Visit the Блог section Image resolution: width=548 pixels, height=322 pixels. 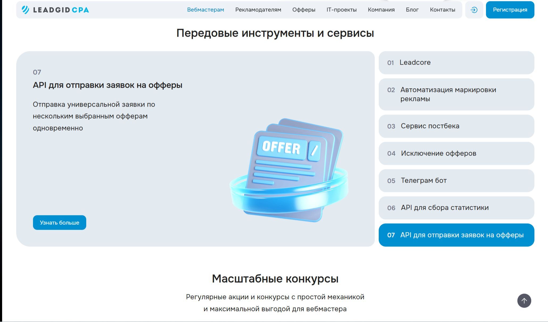412,10
